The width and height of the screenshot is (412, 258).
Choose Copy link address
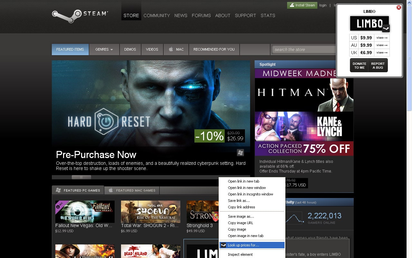[252, 207]
